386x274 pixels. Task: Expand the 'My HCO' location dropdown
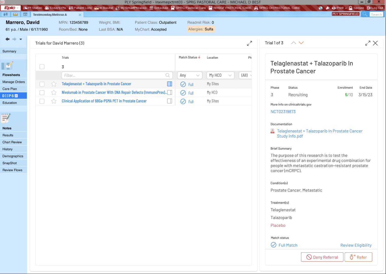coord(220,75)
